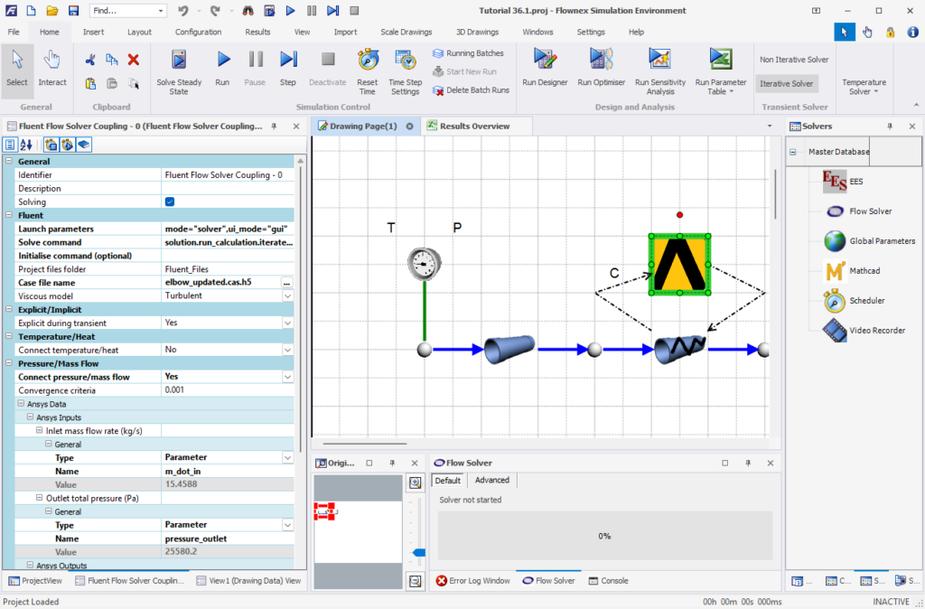Click the binoculars Find icon
The width and height of the screenshot is (925, 609).
point(248,11)
